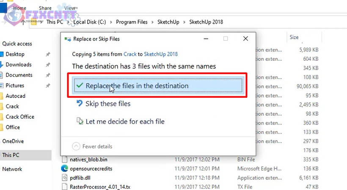Collapse dialog with Fewer details chevron
The width and height of the screenshot is (347, 190).
click(76, 147)
